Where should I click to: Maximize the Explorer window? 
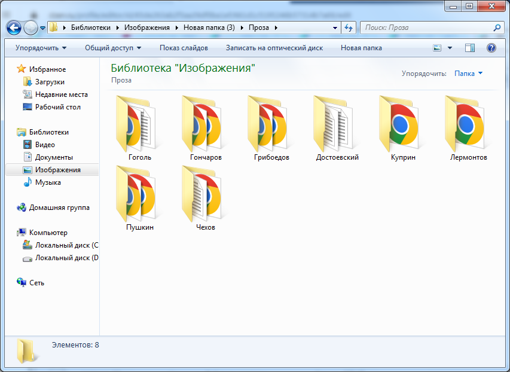pos(469,6)
